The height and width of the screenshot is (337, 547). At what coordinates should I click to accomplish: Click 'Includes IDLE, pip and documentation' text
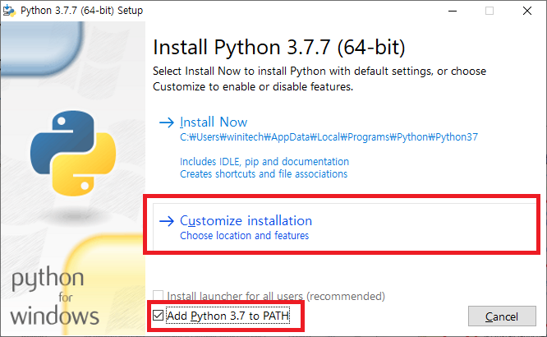264,161
